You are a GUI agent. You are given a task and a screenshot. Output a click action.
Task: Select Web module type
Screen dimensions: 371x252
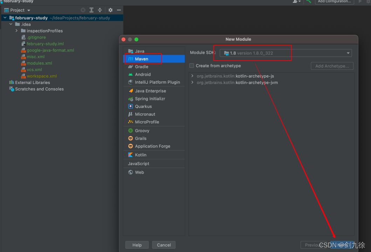tap(154, 172)
